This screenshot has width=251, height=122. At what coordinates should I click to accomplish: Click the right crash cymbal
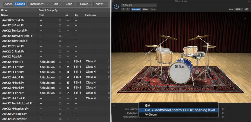pyautogui.click(x=199, y=38)
